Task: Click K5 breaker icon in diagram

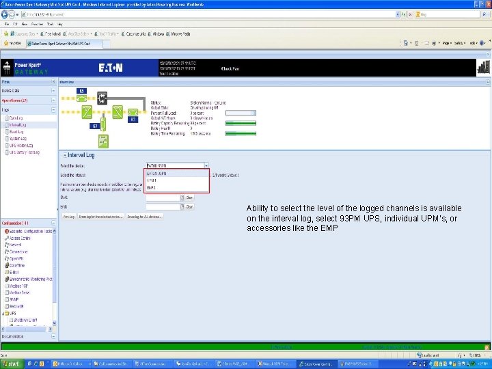Action: (81, 97)
